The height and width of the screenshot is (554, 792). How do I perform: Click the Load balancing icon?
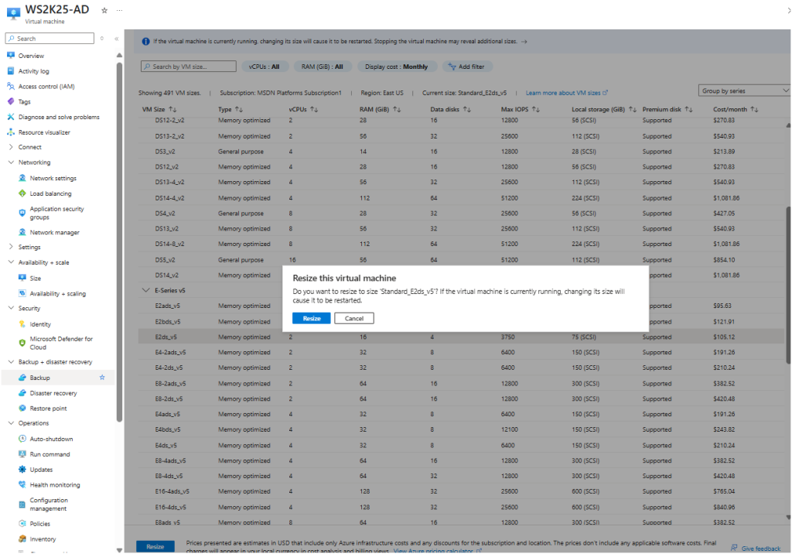click(22, 193)
